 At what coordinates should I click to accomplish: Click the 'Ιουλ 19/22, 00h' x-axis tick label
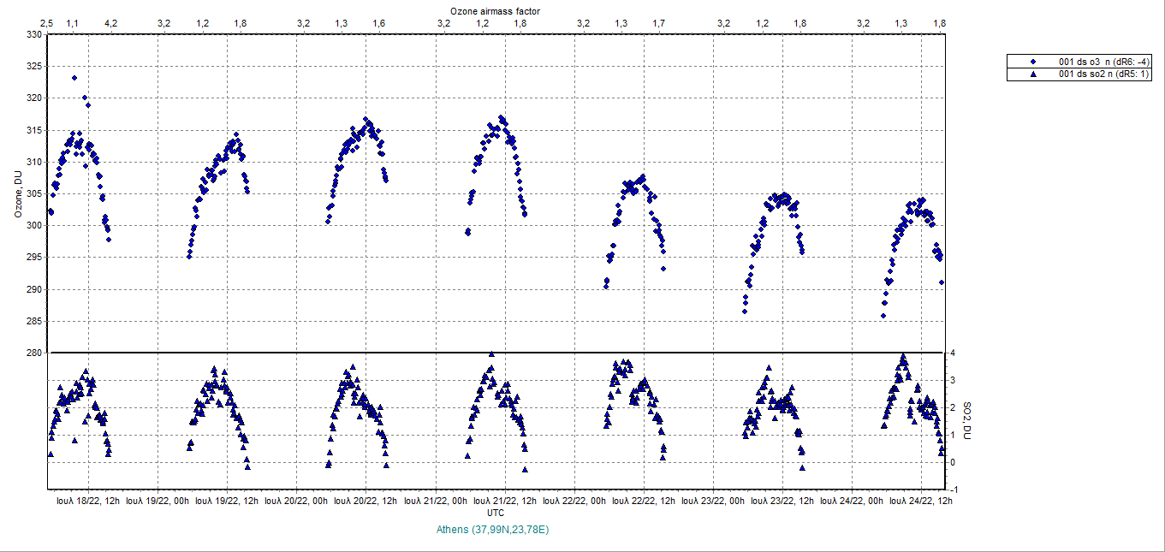(x=158, y=501)
